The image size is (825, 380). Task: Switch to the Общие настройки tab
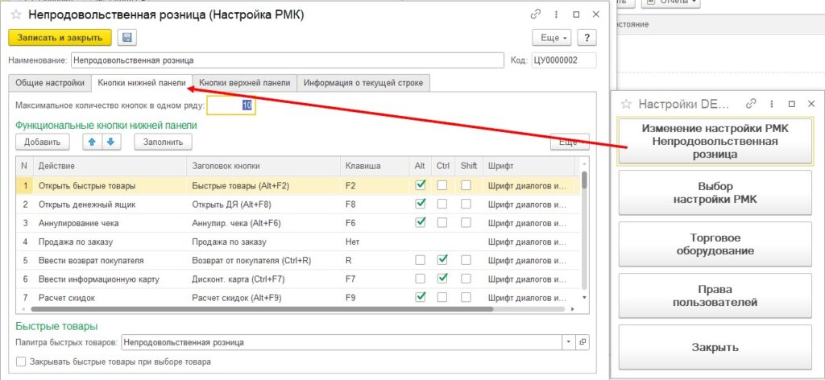pyautogui.click(x=50, y=82)
